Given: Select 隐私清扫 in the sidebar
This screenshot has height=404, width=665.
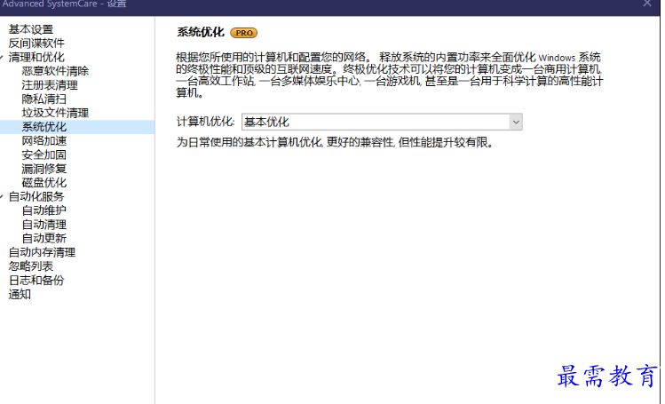Looking at the screenshot, I should click(44, 99).
